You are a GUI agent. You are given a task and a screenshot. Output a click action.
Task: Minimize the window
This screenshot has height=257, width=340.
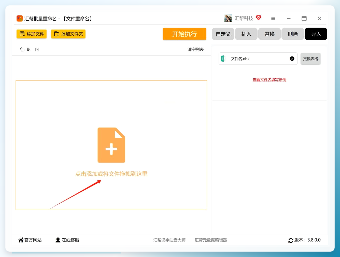click(x=289, y=18)
